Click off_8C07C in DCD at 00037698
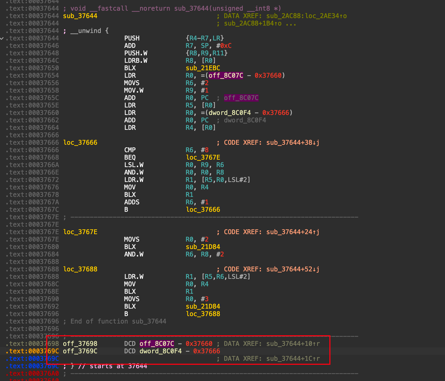This screenshot has width=445, height=381. [157, 344]
